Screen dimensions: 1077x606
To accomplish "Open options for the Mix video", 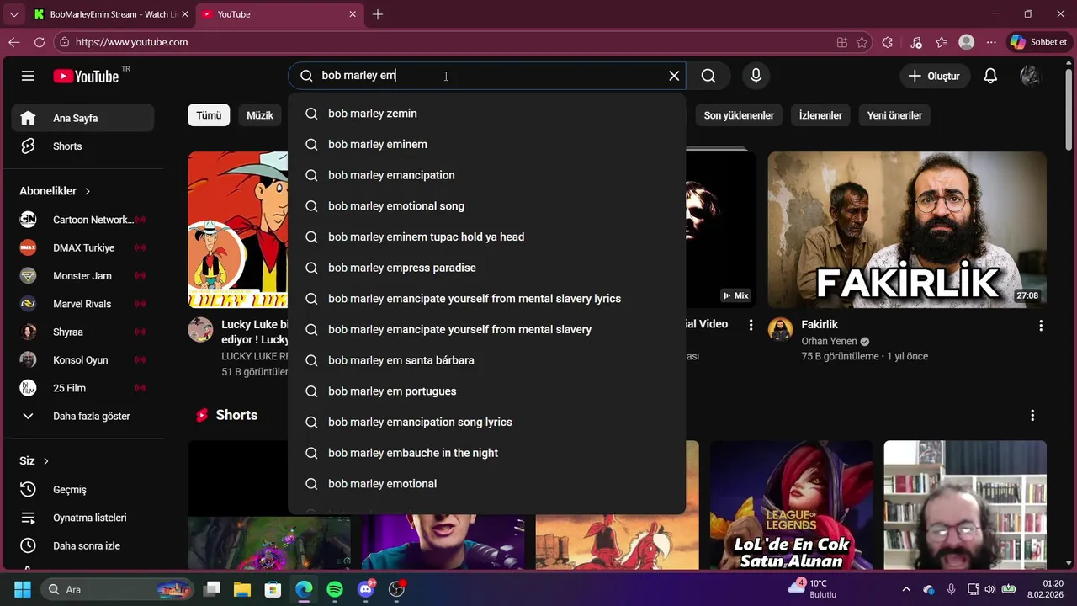I will click(751, 325).
